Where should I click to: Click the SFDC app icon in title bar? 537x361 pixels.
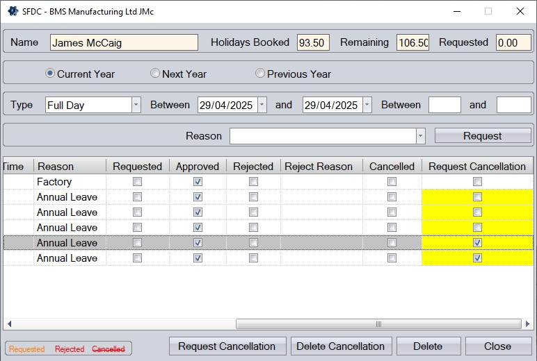[x=13, y=11]
